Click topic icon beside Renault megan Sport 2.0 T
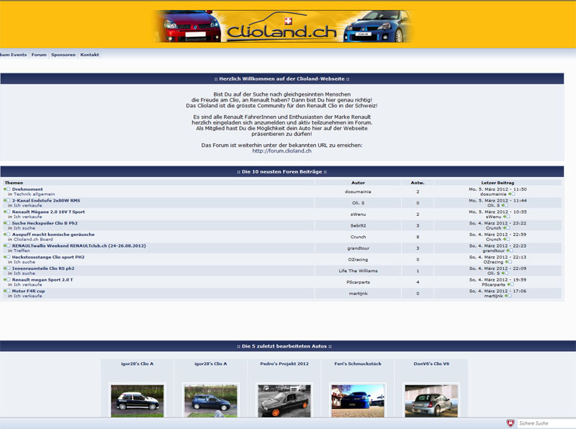The image size is (576, 429). tap(7, 279)
